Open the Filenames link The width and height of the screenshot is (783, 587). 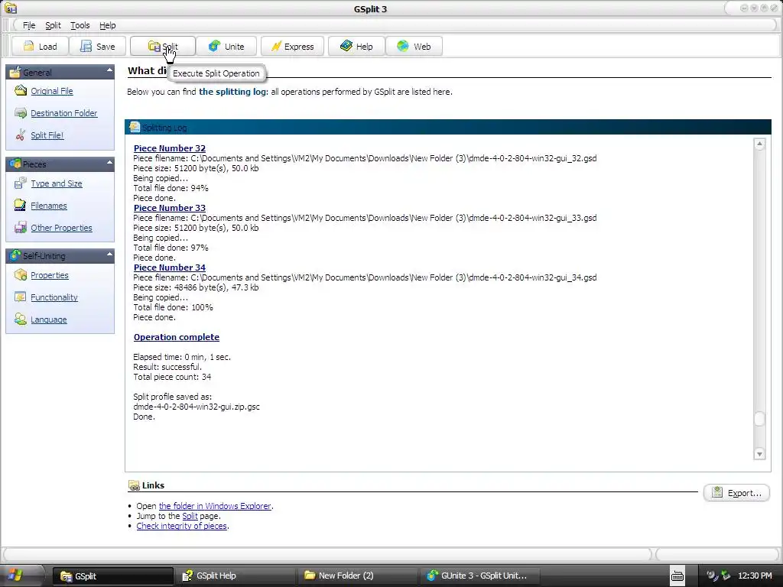pos(48,206)
